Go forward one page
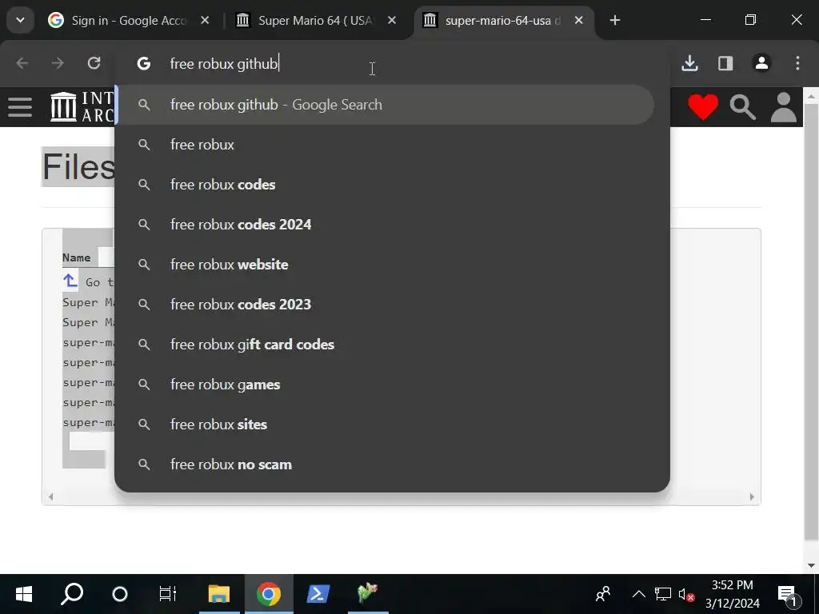 tap(58, 63)
